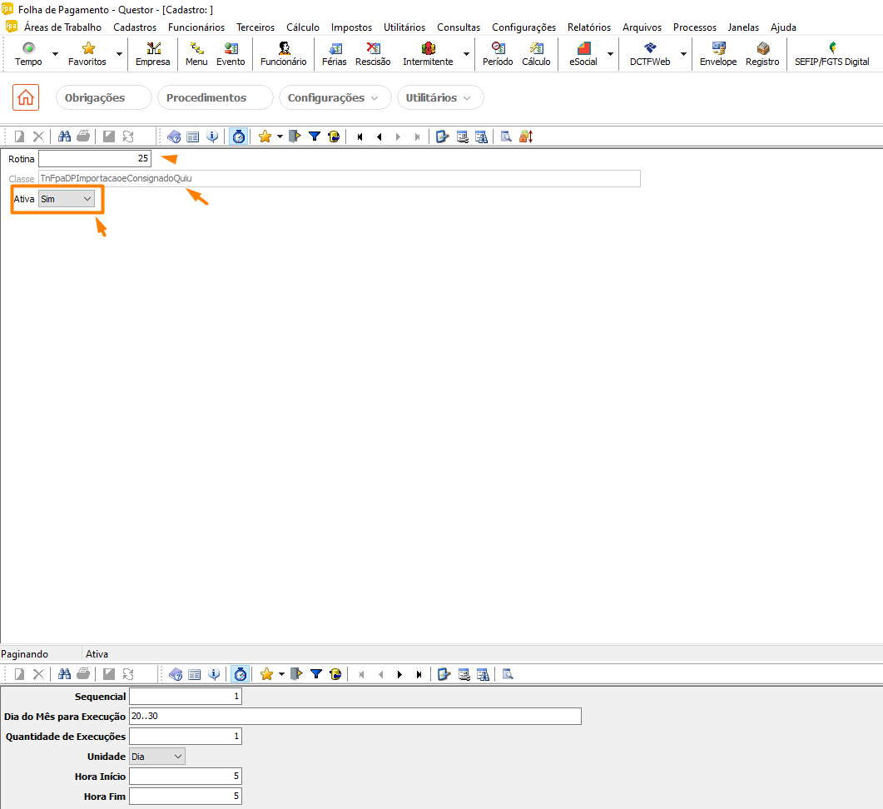Click the Férias toolbar icon
The image size is (883, 809).
point(334,54)
